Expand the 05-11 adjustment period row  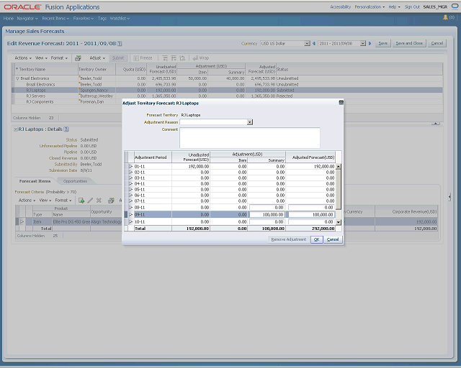click(131, 190)
